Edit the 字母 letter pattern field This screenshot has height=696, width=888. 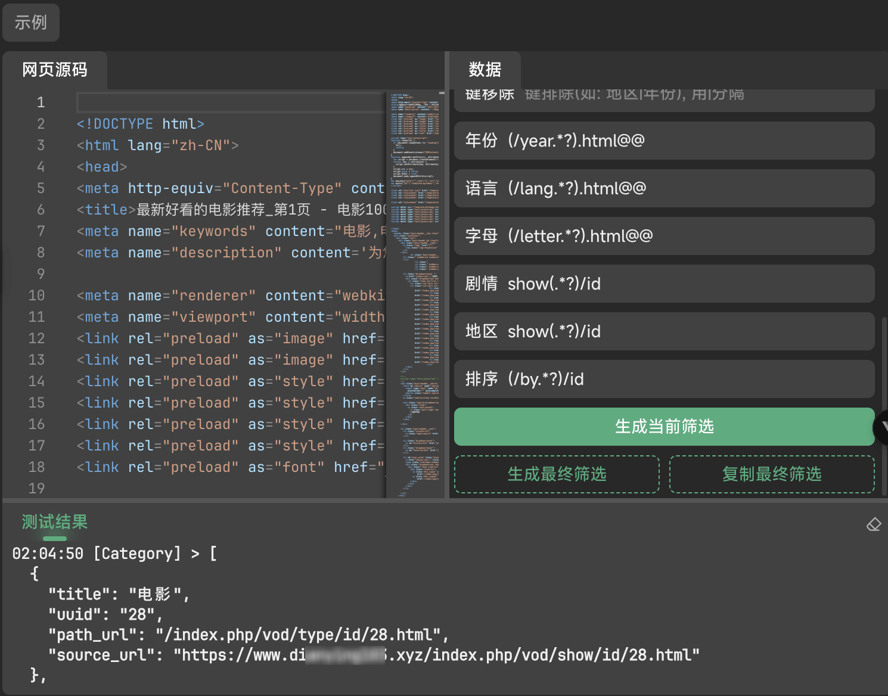[x=685, y=236]
